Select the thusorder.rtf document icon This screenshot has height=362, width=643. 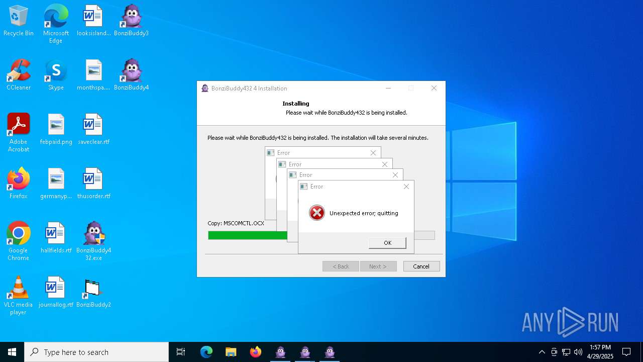(93, 184)
